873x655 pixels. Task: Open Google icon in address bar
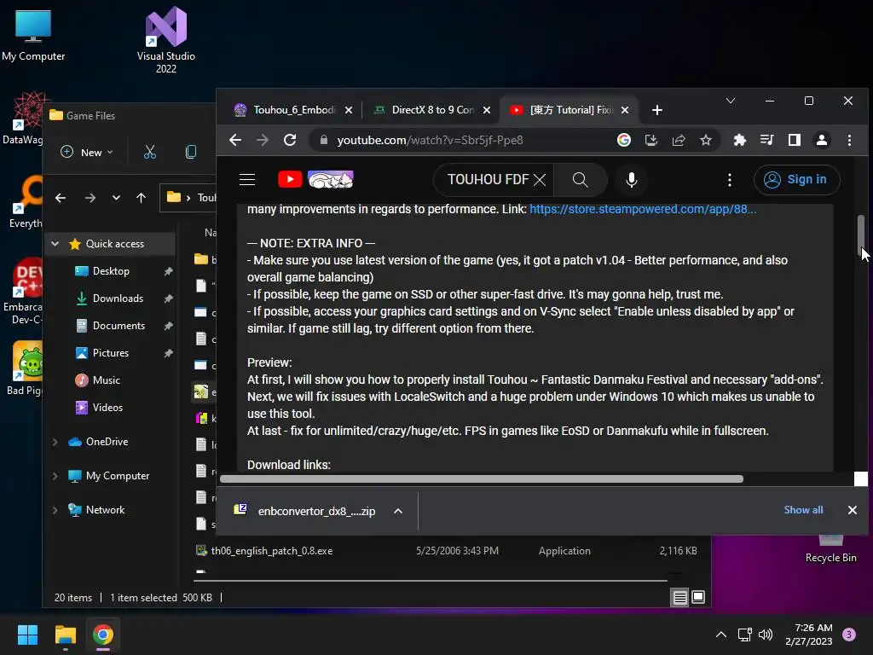(624, 140)
